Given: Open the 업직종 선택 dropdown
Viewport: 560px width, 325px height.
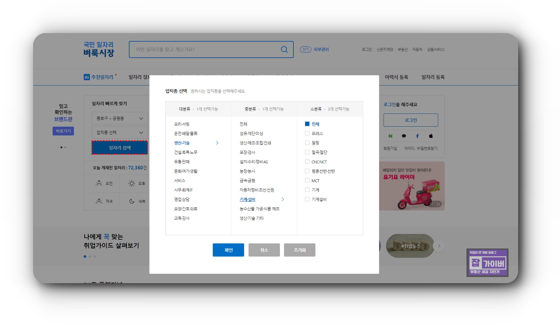Looking at the screenshot, I should 120,133.
